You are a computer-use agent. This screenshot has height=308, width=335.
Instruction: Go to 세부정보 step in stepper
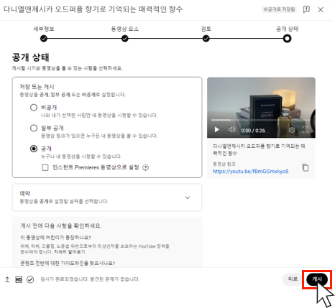(44, 39)
